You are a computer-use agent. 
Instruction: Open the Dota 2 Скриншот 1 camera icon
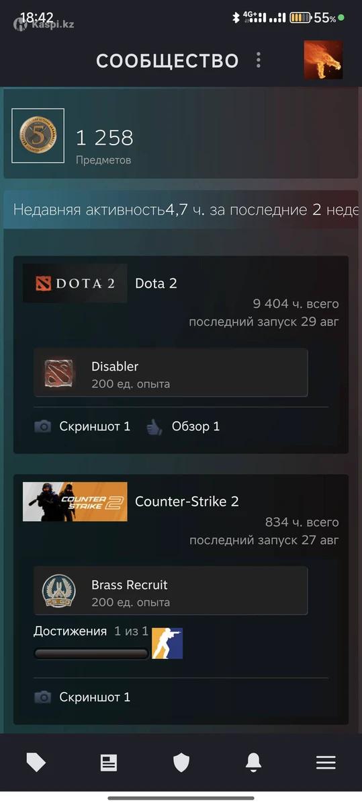pyautogui.click(x=43, y=426)
